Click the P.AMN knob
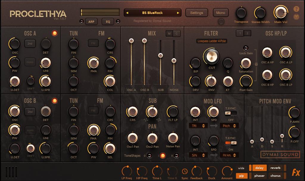Image resolution: width=305 pixels, height=181 pixels. 294,113
